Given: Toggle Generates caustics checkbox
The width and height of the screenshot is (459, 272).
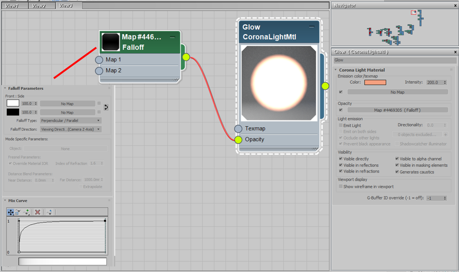Looking at the screenshot, I should pos(397,172).
